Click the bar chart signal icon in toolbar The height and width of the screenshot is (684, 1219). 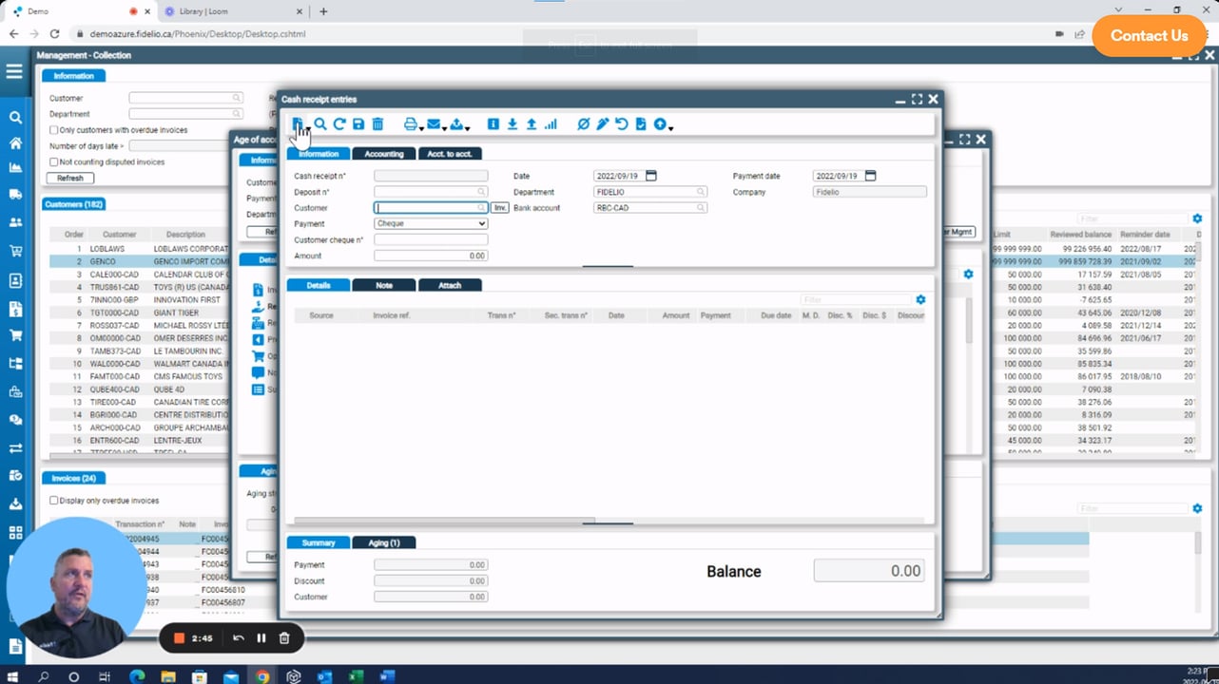tap(551, 124)
